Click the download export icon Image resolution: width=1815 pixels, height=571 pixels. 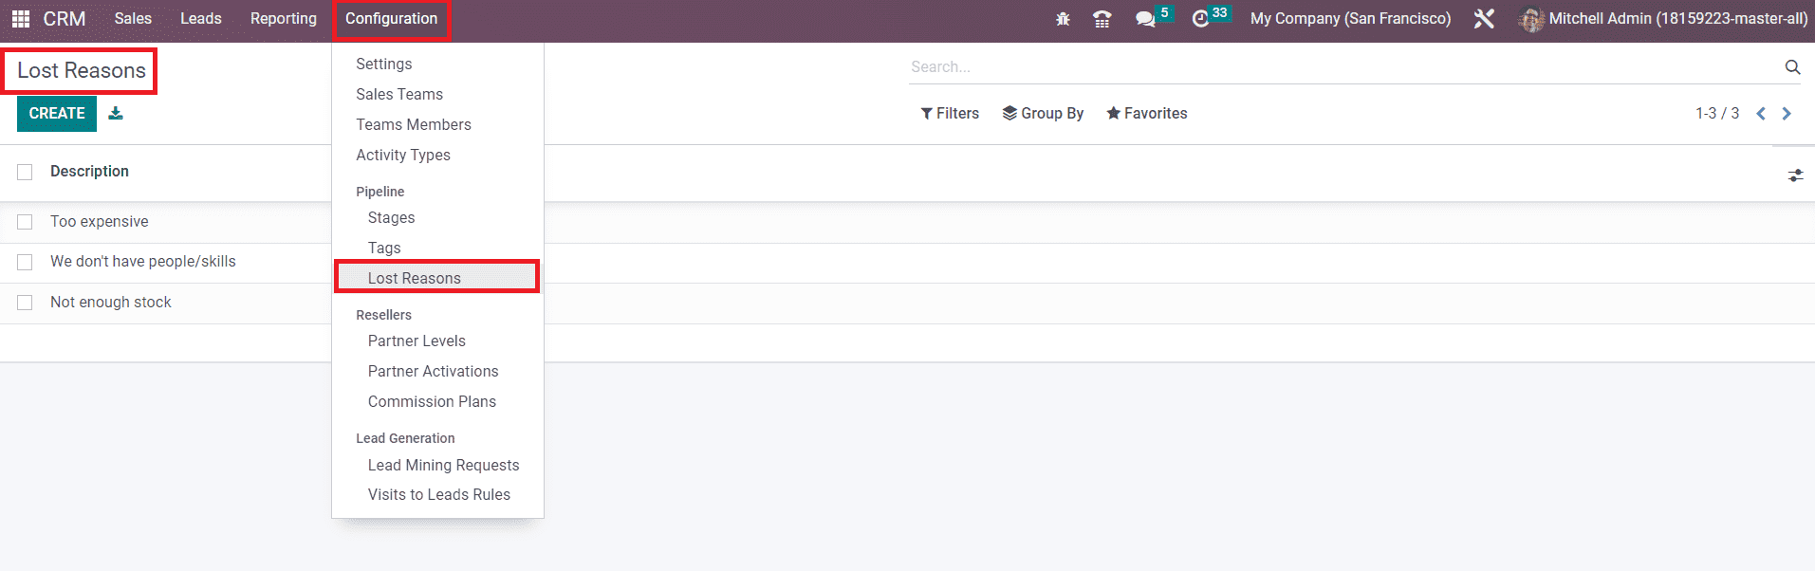pos(116,114)
